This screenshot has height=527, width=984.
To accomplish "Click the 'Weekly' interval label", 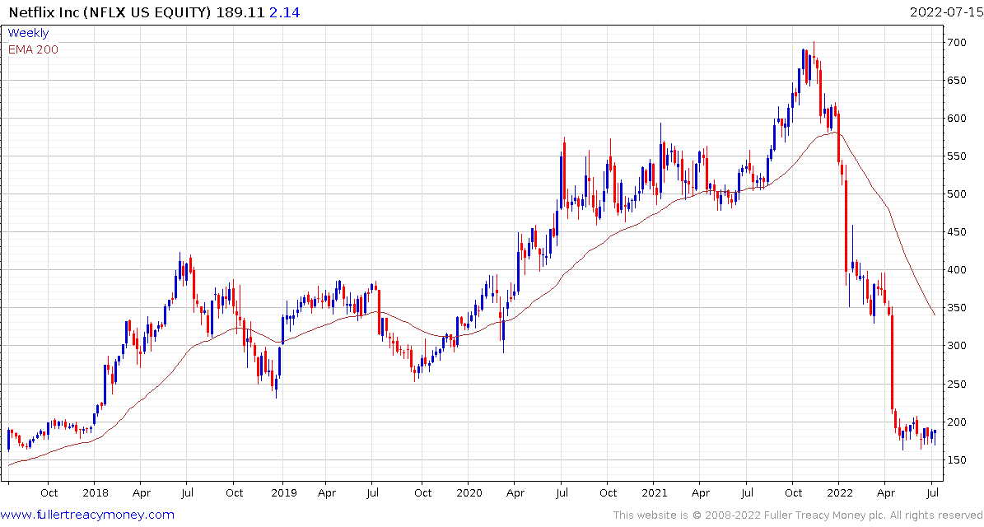I will click(28, 34).
